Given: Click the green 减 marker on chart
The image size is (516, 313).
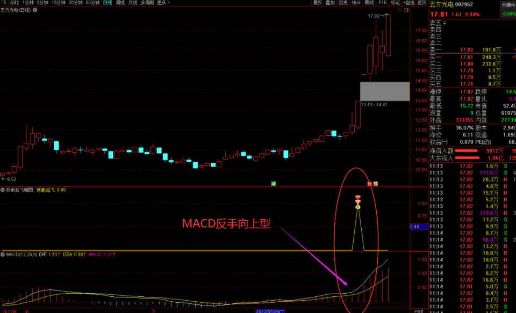Looking at the screenshot, I should (x=273, y=184).
